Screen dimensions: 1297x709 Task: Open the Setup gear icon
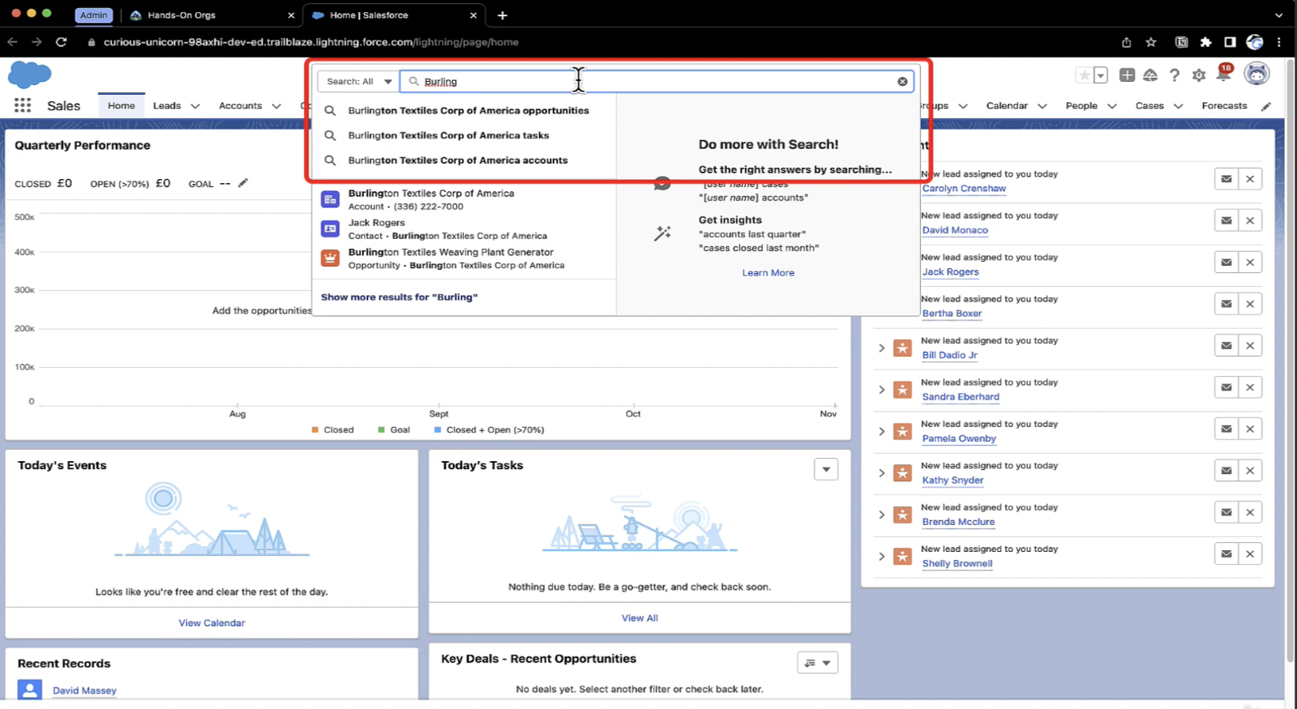click(1199, 75)
